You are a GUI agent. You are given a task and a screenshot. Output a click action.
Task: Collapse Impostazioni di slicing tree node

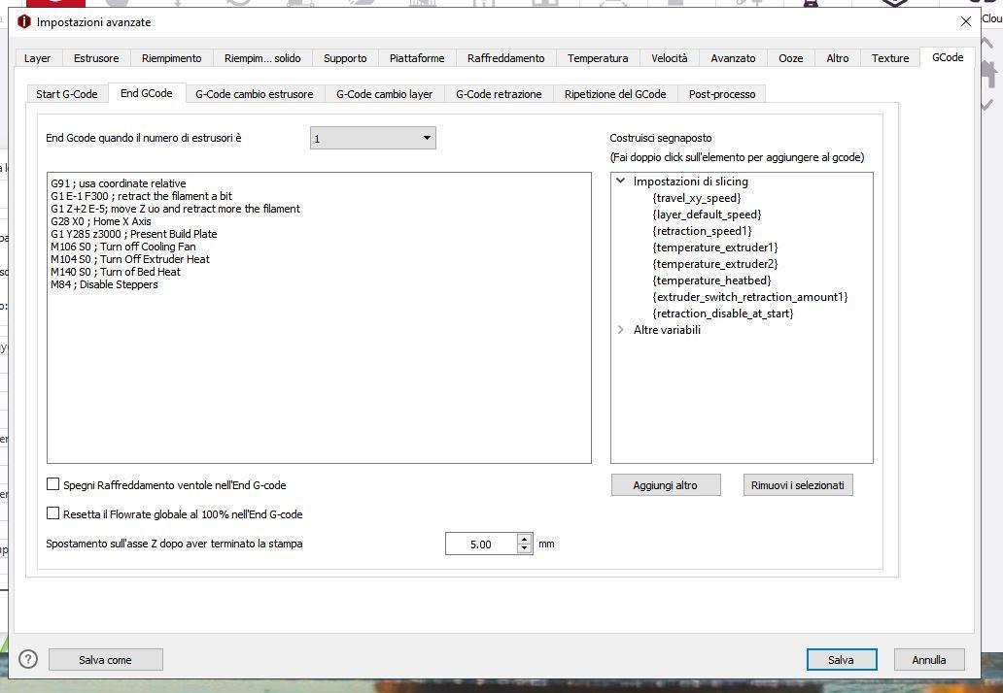point(620,181)
